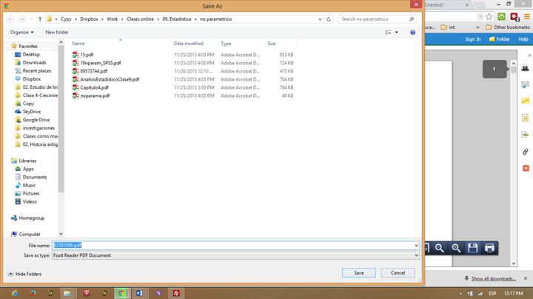The height and width of the screenshot is (299, 533).
Task: Click the Back arrow in Save As dialog
Action: click(10, 19)
